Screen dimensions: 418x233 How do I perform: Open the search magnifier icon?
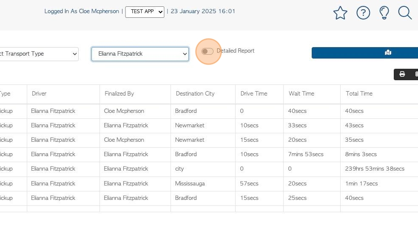[405, 13]
